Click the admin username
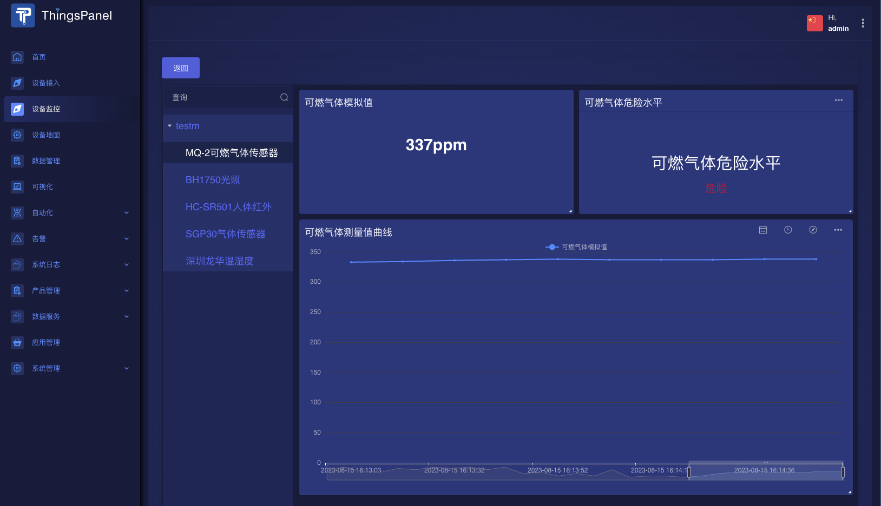Screen dimensions: 881x506 coord(838,29)
